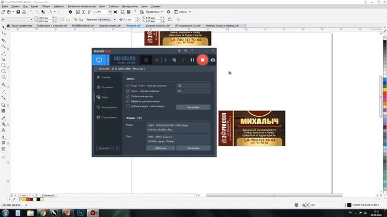Select Rectangle tool in toolbox
The image size is (387, 217).
(x=4, y=66)
